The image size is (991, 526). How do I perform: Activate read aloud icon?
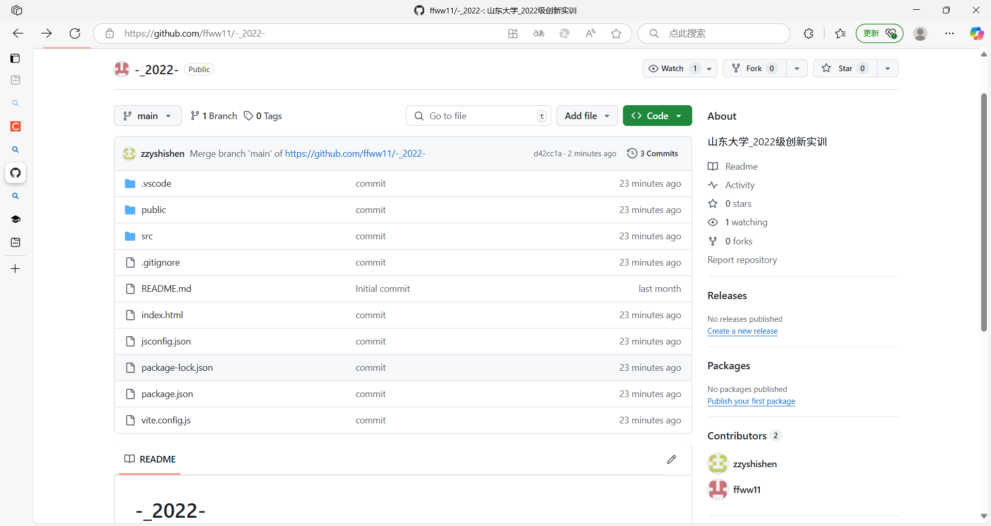pyautogui.click(x=590, y=34)
